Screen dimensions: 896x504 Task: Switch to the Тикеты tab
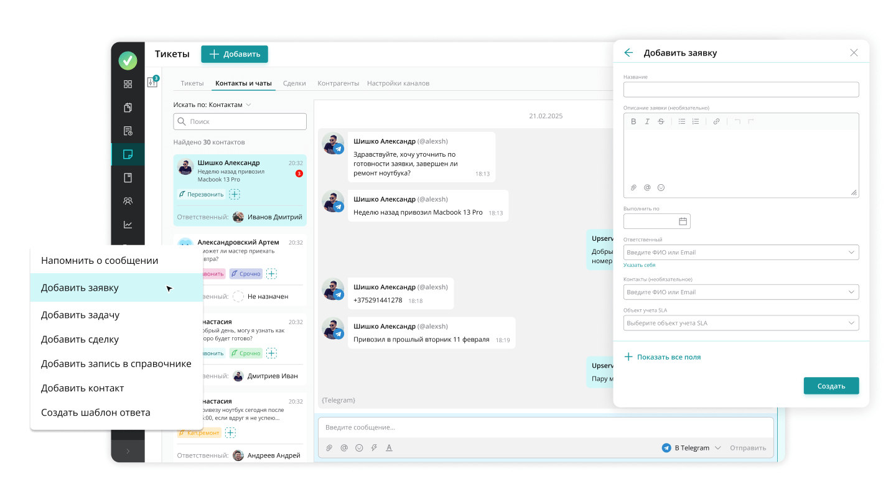[x=192, y=83]
